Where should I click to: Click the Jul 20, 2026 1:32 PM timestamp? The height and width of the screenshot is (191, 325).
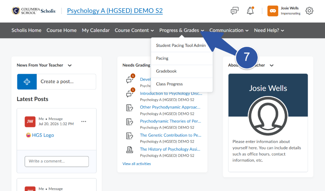tap(56, 124)
